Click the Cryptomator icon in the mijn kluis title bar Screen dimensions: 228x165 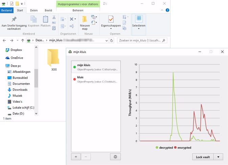point(70,52)
